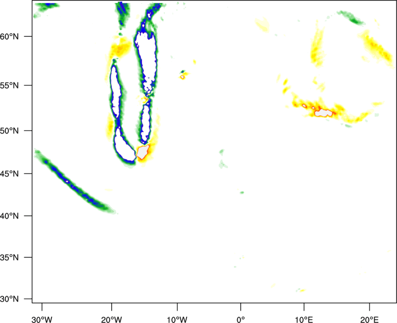Click the 20°W longitude label
Screen dimensions: 397x323
point(111,320)
